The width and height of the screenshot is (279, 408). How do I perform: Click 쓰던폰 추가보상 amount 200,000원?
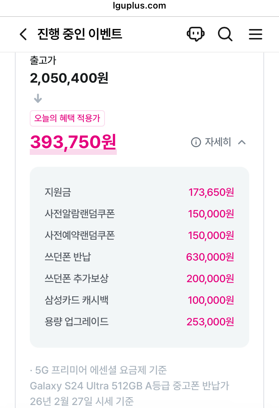pyautogui.click(x=210, y=278)
